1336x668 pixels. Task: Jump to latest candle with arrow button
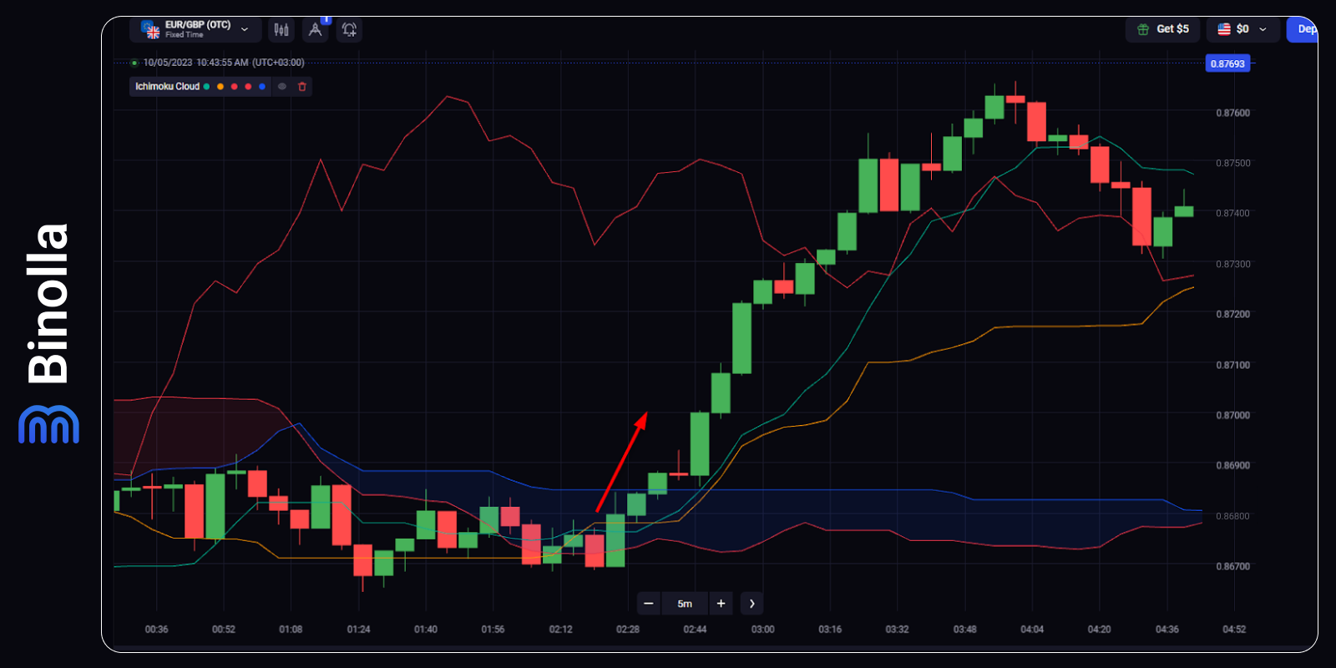pos(752,604)
